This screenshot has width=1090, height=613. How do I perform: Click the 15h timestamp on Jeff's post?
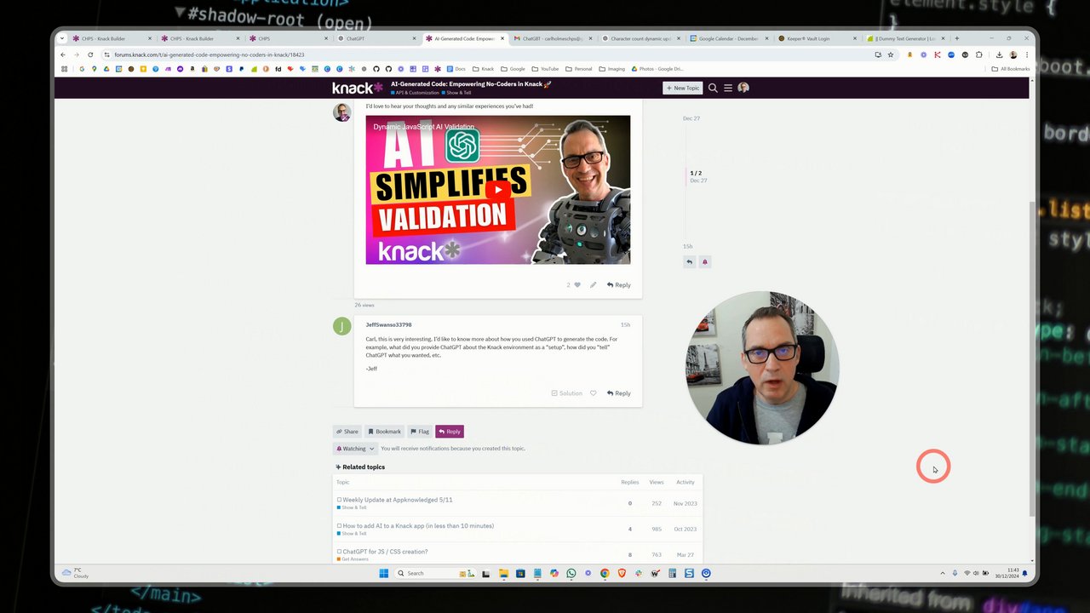coord(625,324)
